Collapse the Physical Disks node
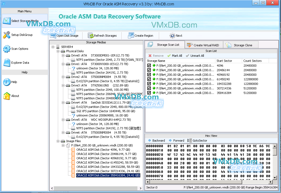The height and width of the screenshot is (193, 281). click(58, 51)
